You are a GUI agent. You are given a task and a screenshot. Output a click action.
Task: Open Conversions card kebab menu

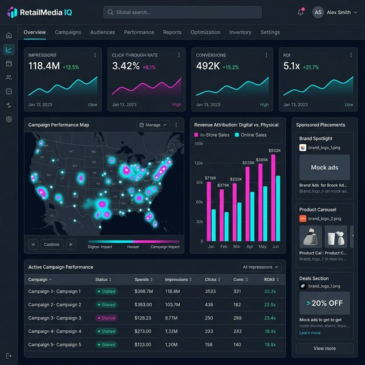(266, 55)
